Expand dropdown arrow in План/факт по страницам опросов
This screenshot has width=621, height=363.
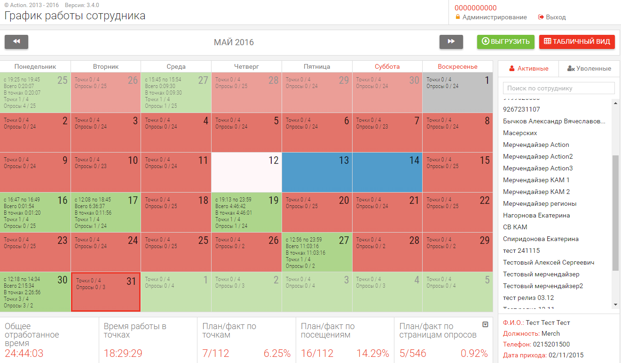pyautogui.click(x=486, y=324)
